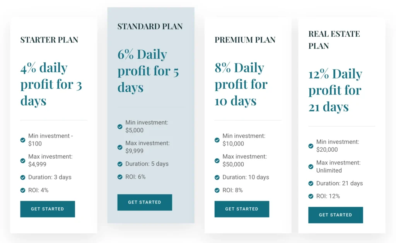Image resolution: width=396 pixels, height=243 pixels.
Task: Click checkmark icon beside Min investment $10,000
Action: [217, 140]
